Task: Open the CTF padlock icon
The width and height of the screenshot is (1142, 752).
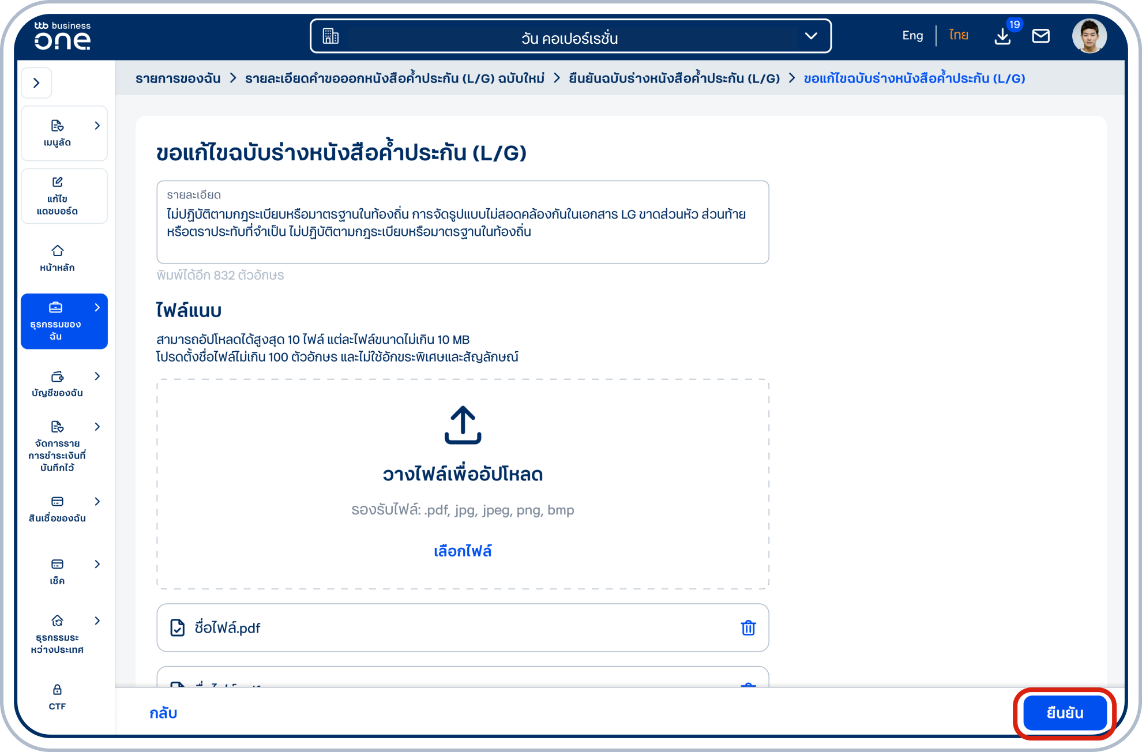Action: click(57, 689)
